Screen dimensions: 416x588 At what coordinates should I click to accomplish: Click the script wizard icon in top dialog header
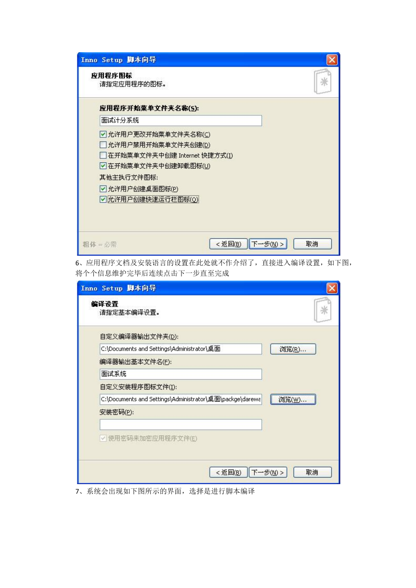click(323, 82)
